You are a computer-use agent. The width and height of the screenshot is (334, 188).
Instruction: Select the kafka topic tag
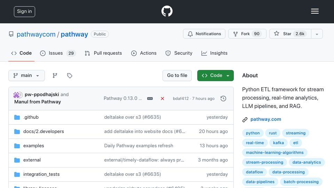coord(278,143)
